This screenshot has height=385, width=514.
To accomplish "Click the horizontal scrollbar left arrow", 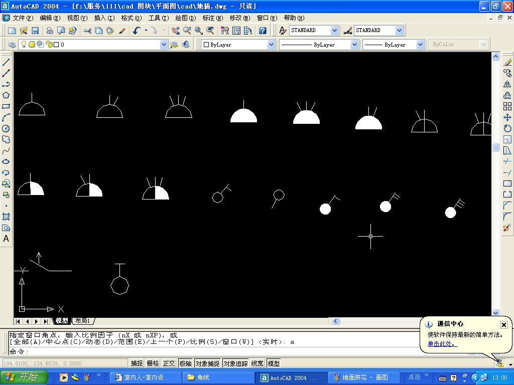I will coord(336,321).
